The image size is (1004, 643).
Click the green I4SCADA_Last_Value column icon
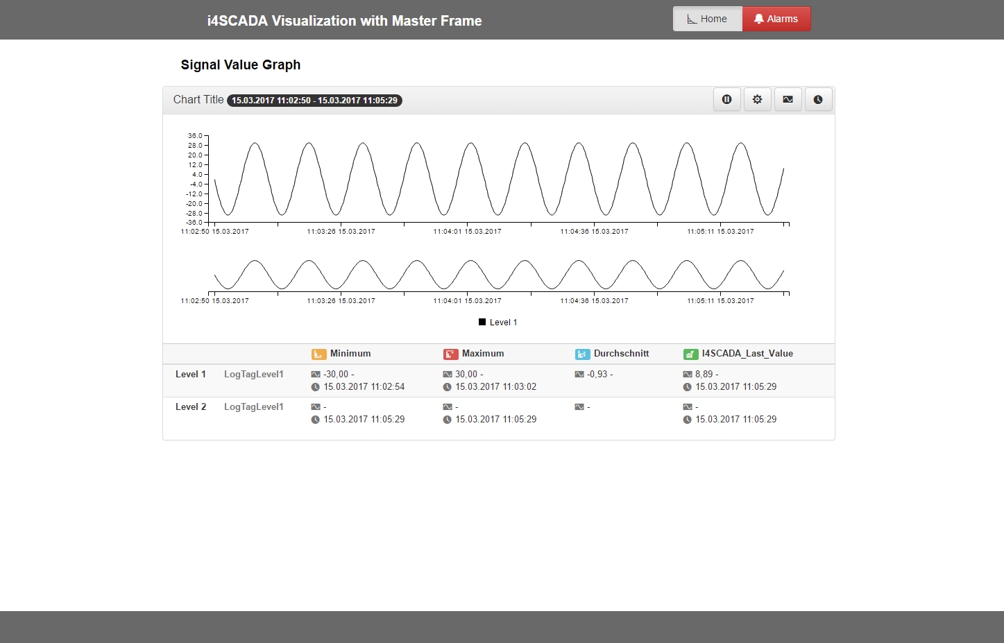[690, 354]
